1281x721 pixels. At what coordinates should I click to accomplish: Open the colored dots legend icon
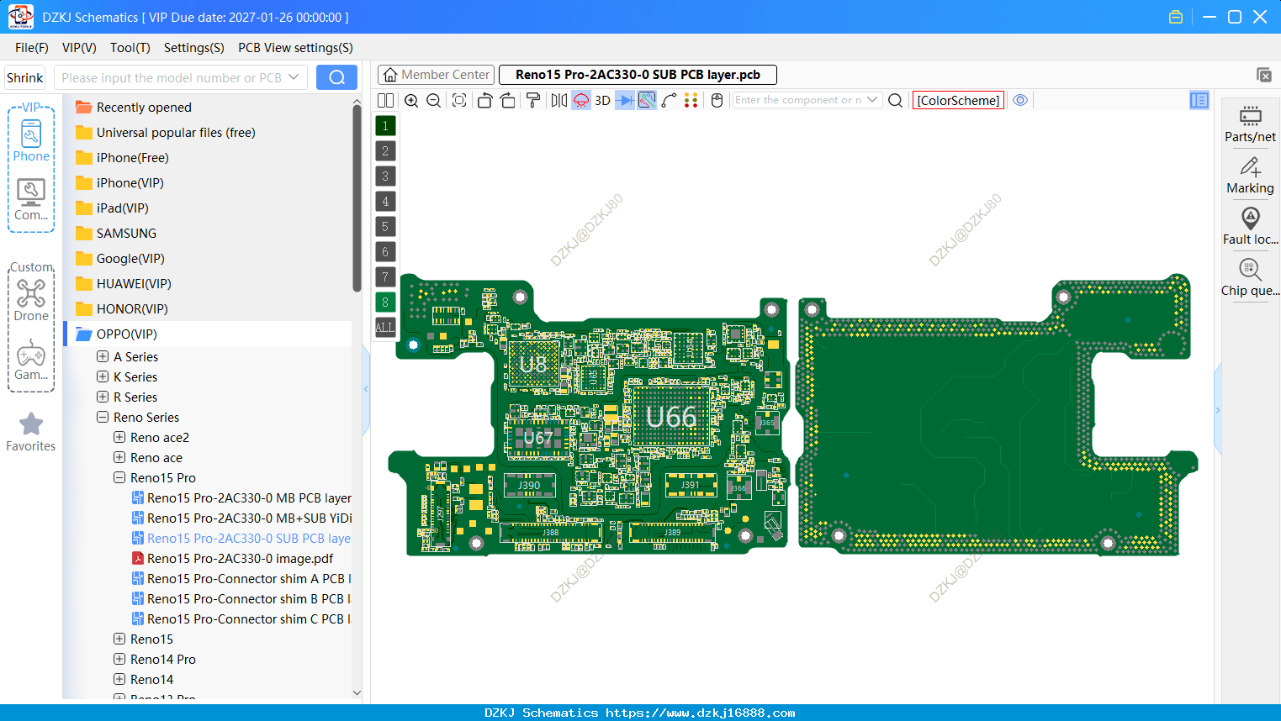(691, 101)
